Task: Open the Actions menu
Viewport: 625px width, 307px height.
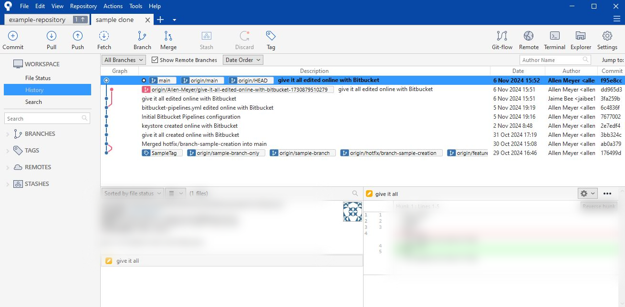Action: (113, 6)
